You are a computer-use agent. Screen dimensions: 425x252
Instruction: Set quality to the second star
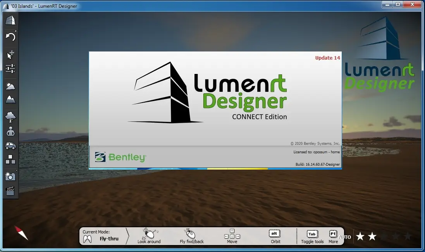pos(372,236)
